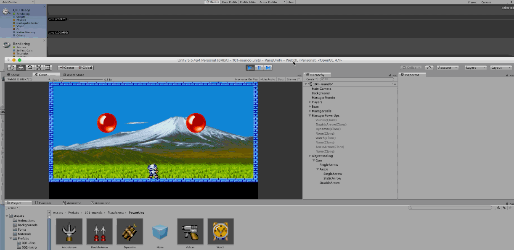Screen dimensions: 514x250
Task: Collapse the ManagerPowerUps tree node
Action: (x=310, y=115)
